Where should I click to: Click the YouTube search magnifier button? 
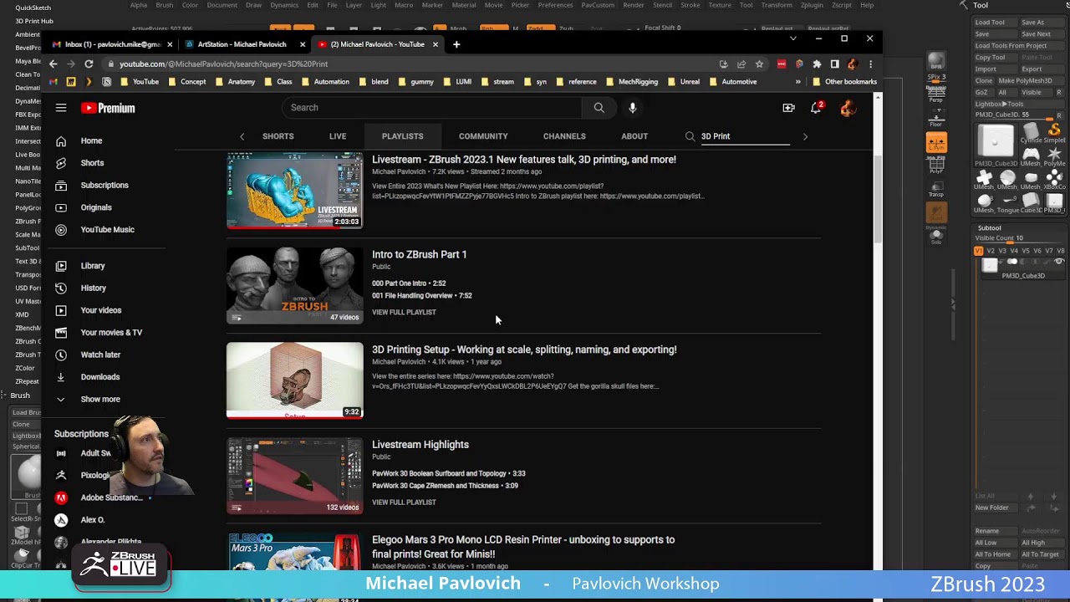(x=599, y=107)
